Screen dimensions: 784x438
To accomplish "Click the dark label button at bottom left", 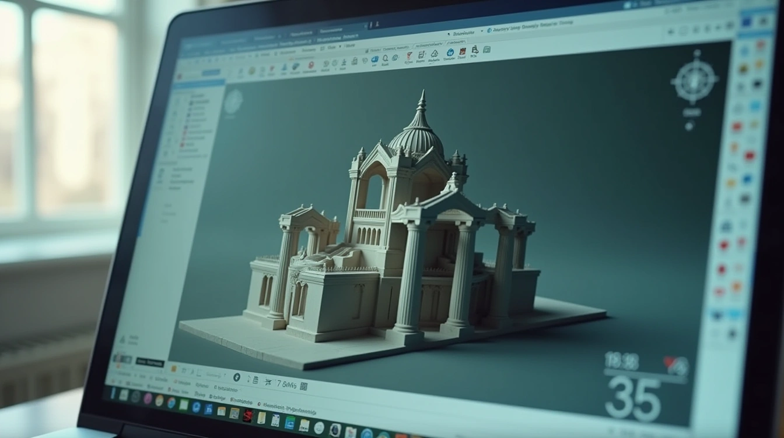I will click(x=149, y=362).
